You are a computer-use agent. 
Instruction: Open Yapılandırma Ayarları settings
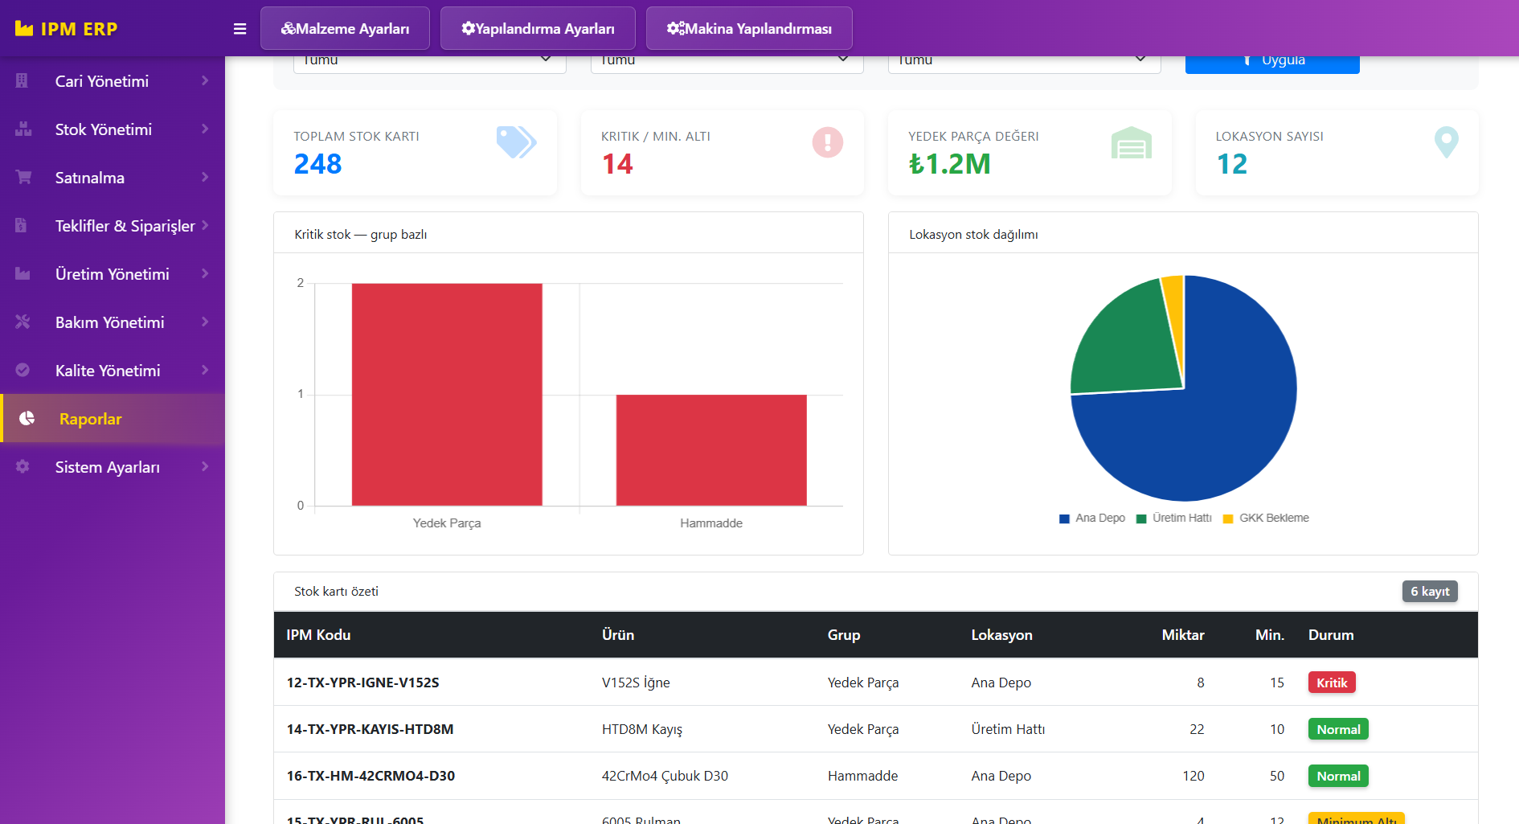[538, 28]
